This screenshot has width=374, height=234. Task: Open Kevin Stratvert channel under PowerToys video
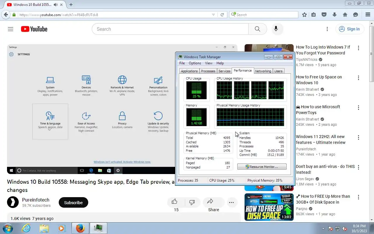click(307, 119)
